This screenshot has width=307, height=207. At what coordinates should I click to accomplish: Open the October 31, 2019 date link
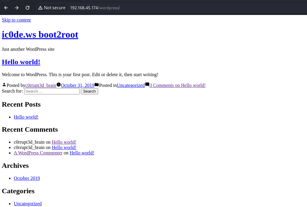77,85
